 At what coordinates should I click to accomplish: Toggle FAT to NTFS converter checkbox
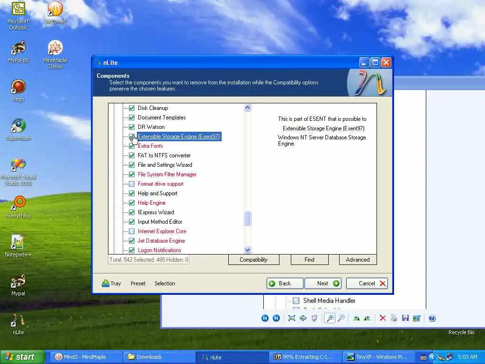[x=132, y=155]
